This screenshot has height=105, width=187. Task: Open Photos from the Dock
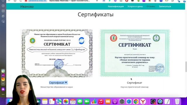(x=66, y=102)
